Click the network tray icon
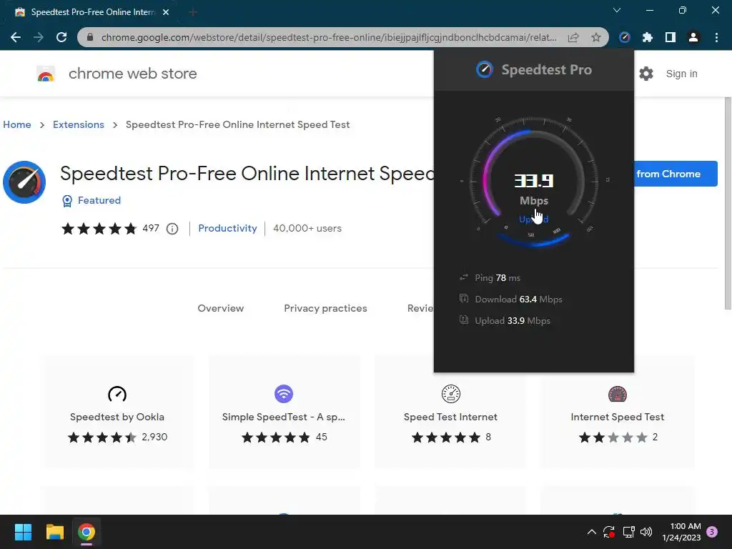The height and width of the screenshot is (549, 732). pyautogui.click(x=628, y=532)
